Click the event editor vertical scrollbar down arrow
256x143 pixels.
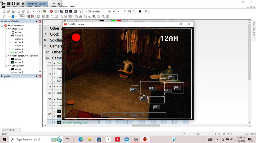(x=250, y=122)
